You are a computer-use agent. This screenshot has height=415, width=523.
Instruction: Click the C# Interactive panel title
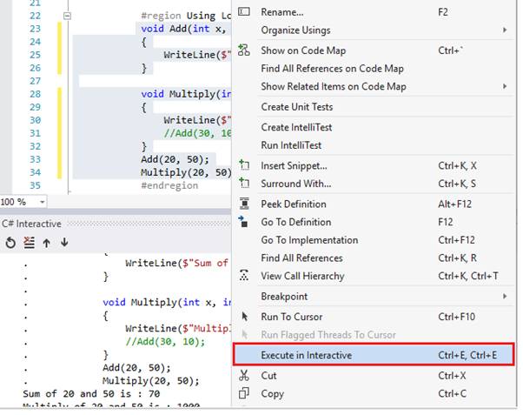[x=31, y=224]
